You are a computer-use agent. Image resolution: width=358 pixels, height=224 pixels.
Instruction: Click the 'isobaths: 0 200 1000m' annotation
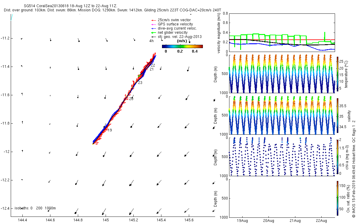click(36, 208)
